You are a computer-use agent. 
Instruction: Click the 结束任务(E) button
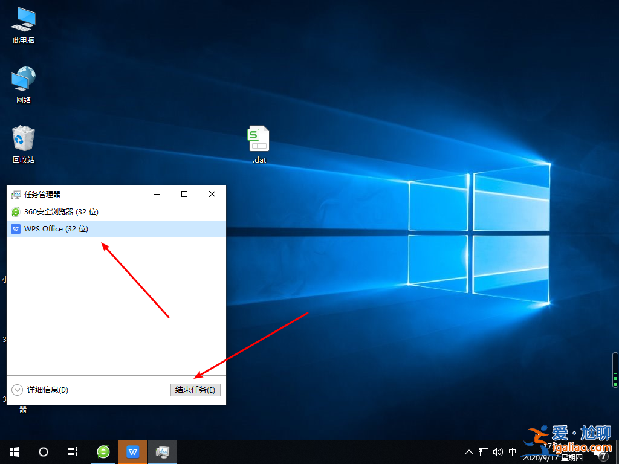(195, 390)
